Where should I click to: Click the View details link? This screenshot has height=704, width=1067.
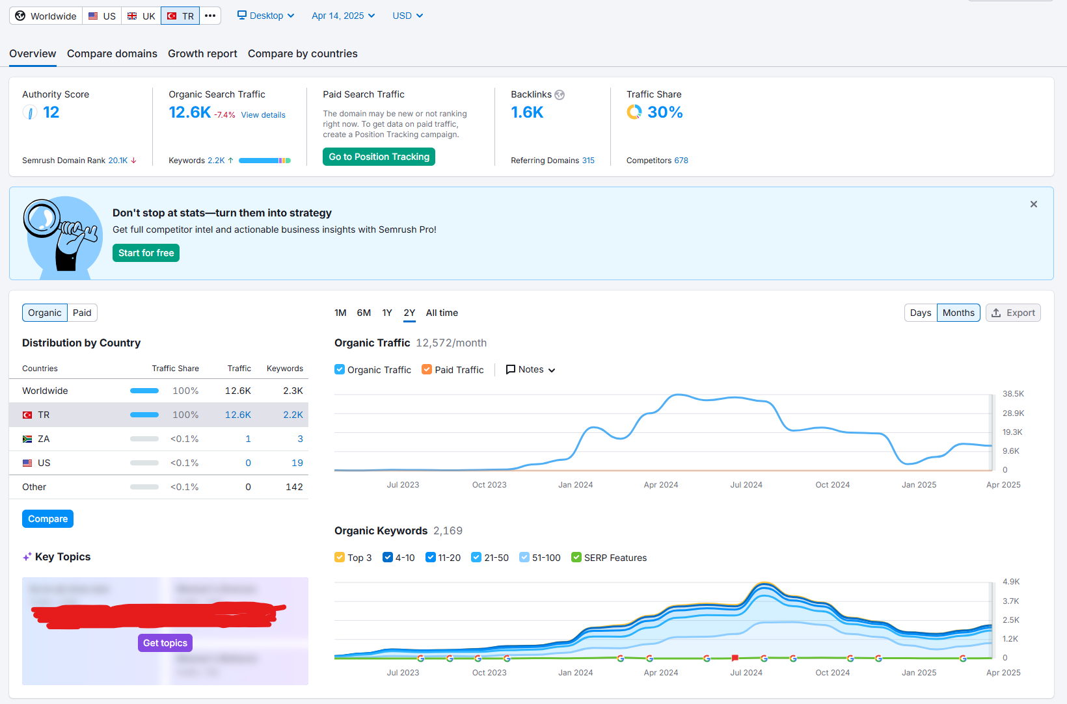tap(263, 115)
